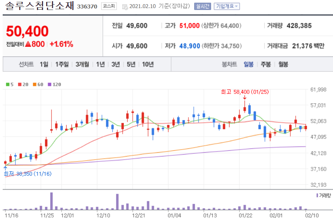Click the 최고 58,400 (01/25) marker
The image size is (333, 219).
point(245,92)
